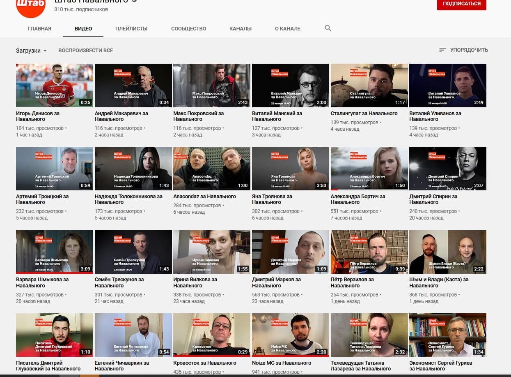This screenshot has height=377, width=511.
Task: Click title link Игорь Денисов за Навального
Action: tap(38, 116)
